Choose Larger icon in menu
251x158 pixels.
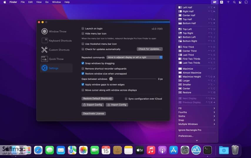pyautogui.click(x=180, y=80)
